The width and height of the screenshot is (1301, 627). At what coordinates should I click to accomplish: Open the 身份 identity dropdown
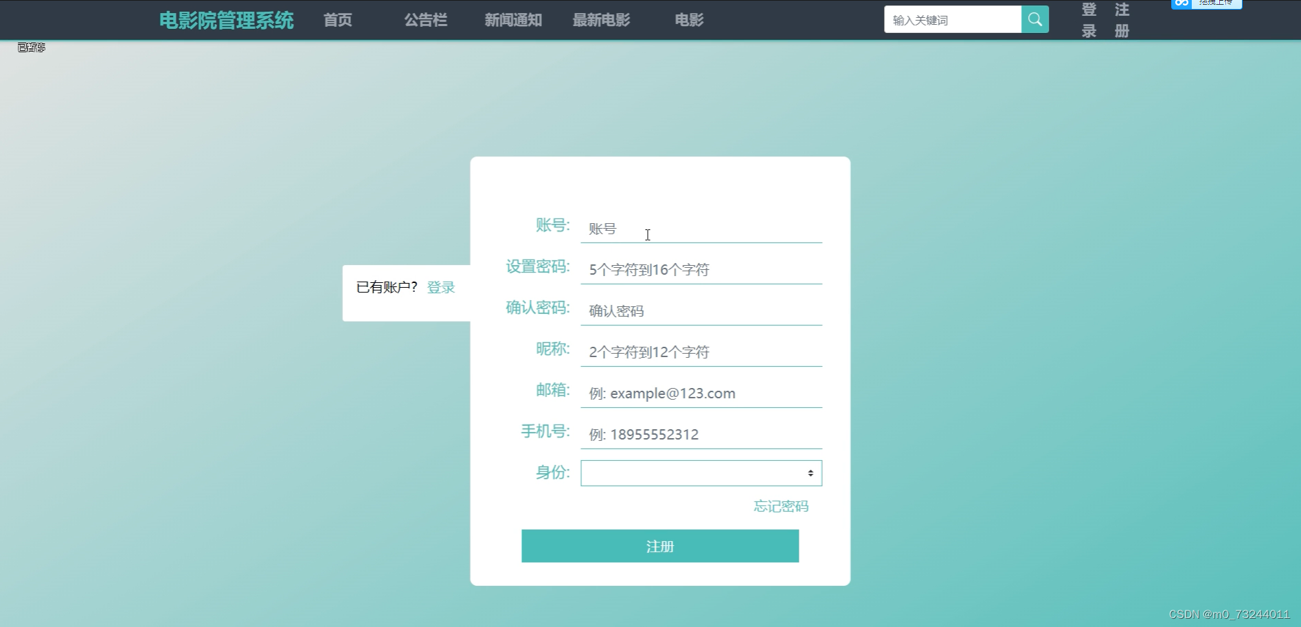pyautogui.click(x=701, y=473)
